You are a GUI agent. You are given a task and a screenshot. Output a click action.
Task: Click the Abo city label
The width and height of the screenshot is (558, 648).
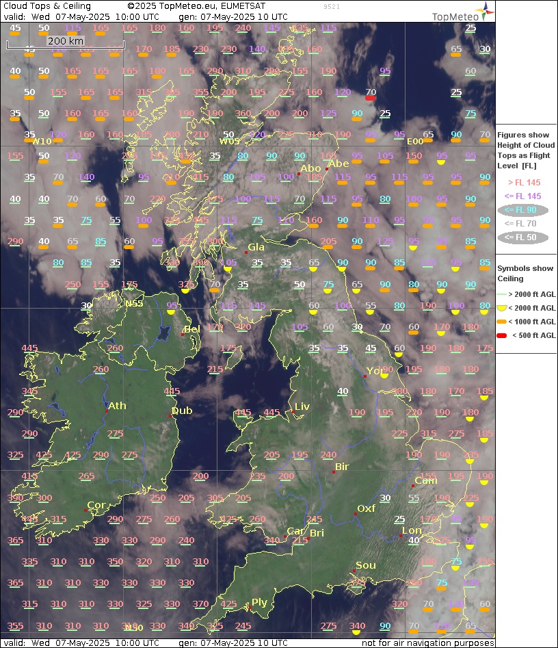310,168
